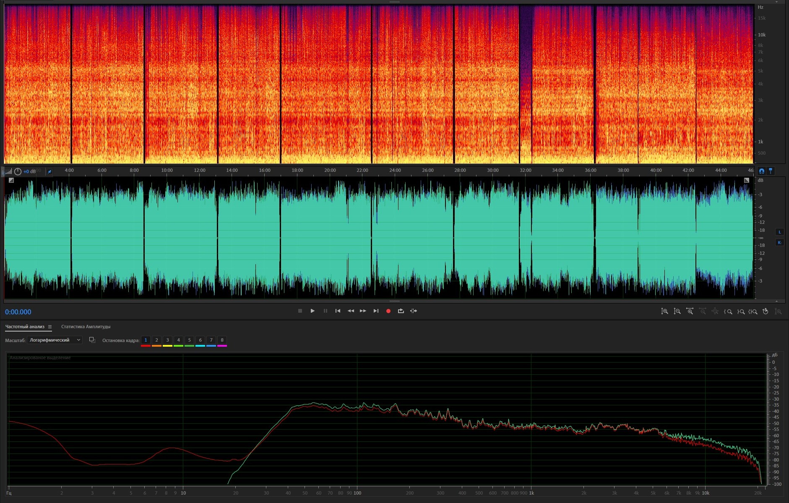
Task: Click the Zoom In Time icon
Action: tap(690, 311)
